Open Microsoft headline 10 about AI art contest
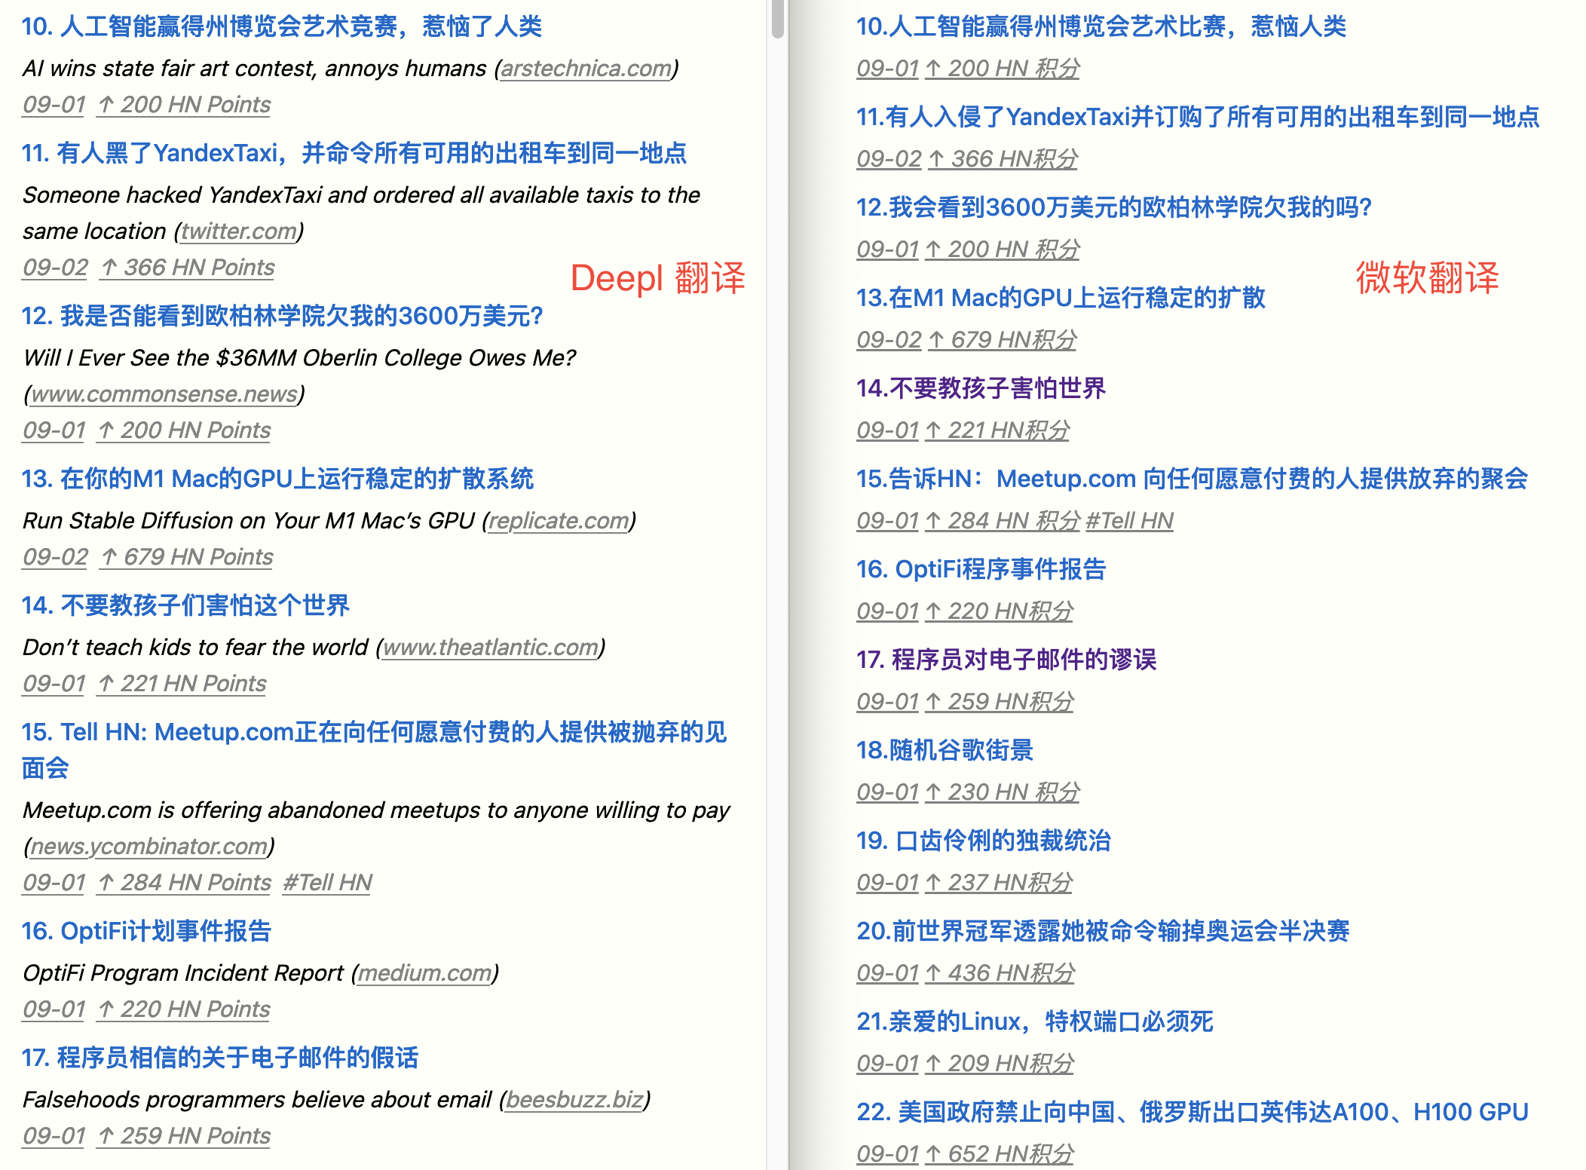The height and width of the screenshot is (1170, 1586). (x=1101, y=26)
